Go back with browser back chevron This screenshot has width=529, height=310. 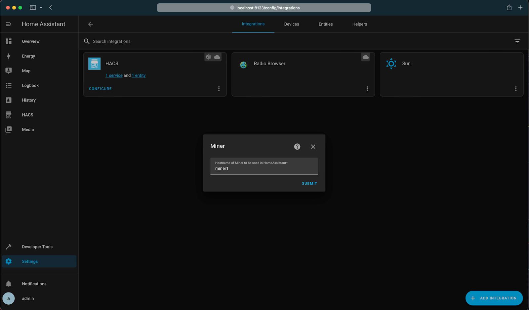pyautogui.click(x=51, y=8)
